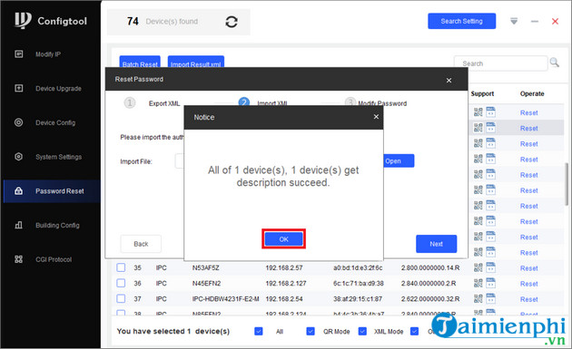
Task: Click the System Settings icon
Action: click(x=18, y=157)
